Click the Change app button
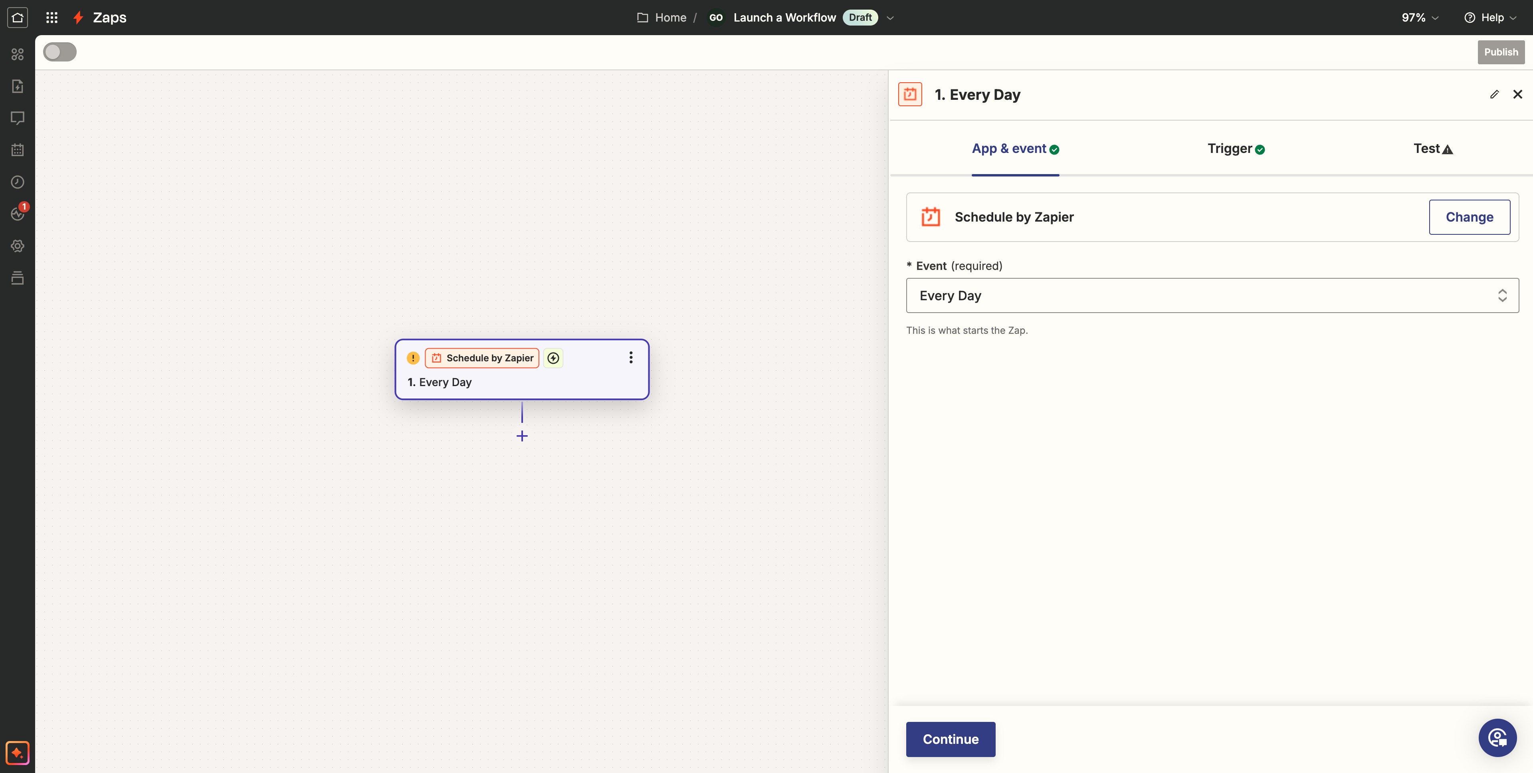1533x773 pixels. pos(1469,217)
